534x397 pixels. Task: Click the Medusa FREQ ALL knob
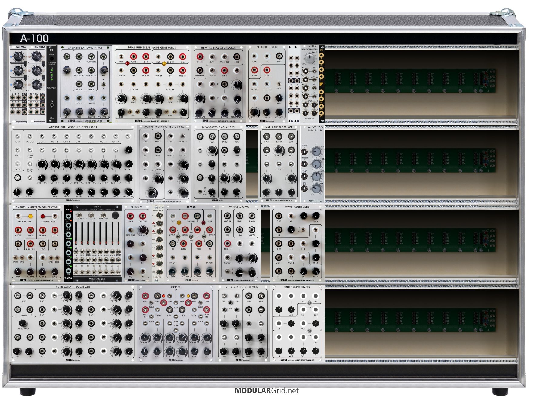128,192
